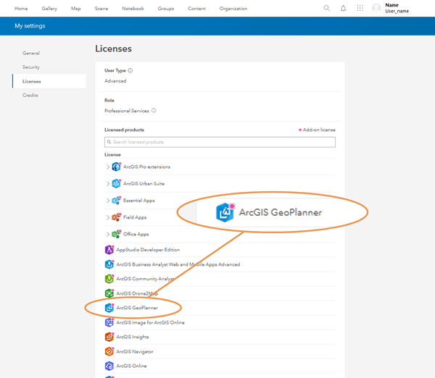
Task: Click the ArcGIS GeoPlanner list icon
Action: [109, 308]
